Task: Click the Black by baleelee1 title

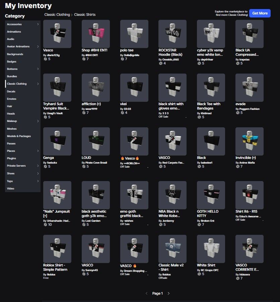Action: click(201, 158)
